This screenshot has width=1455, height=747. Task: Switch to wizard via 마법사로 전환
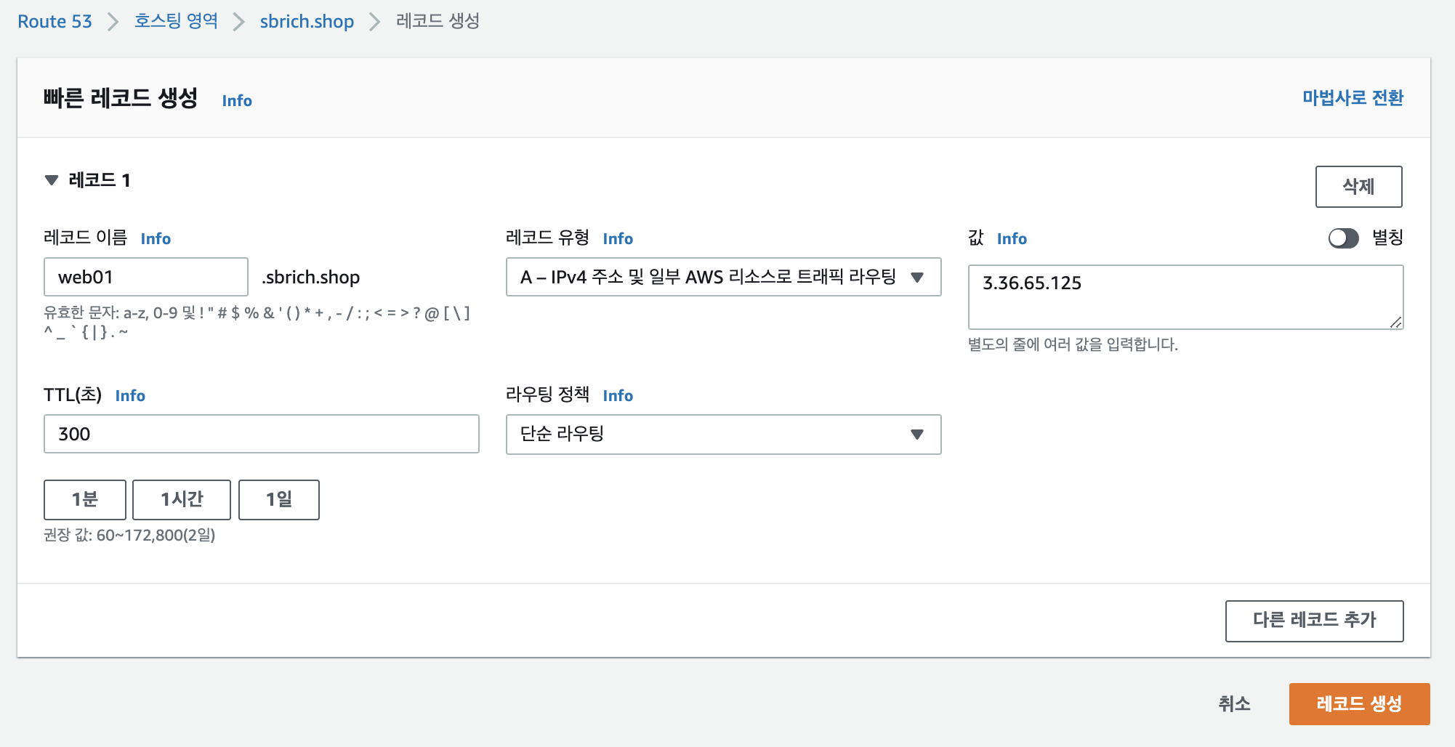1353,97
